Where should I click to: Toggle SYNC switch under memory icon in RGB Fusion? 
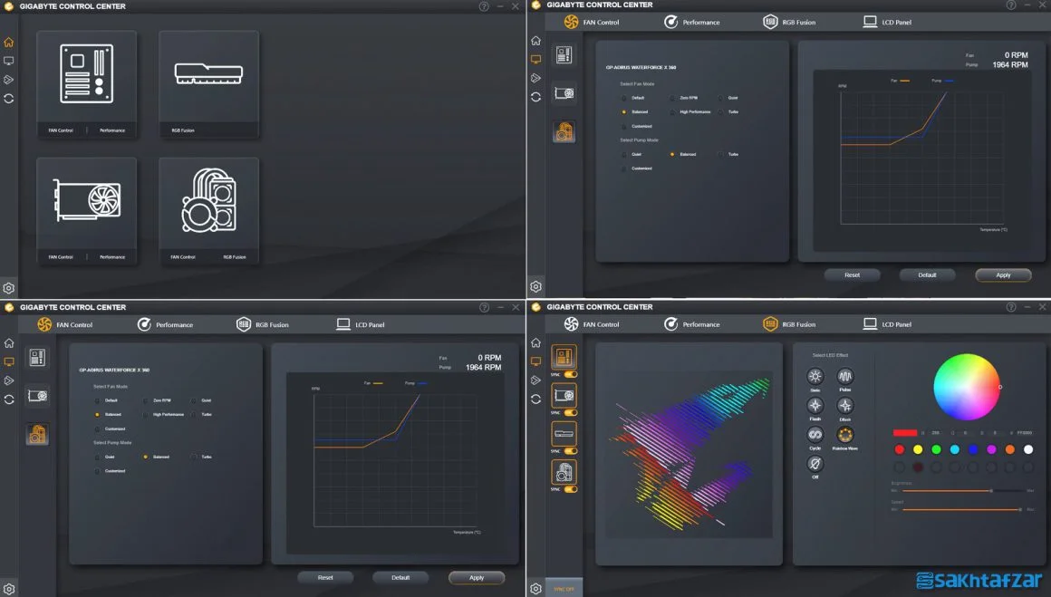[571, 451]
